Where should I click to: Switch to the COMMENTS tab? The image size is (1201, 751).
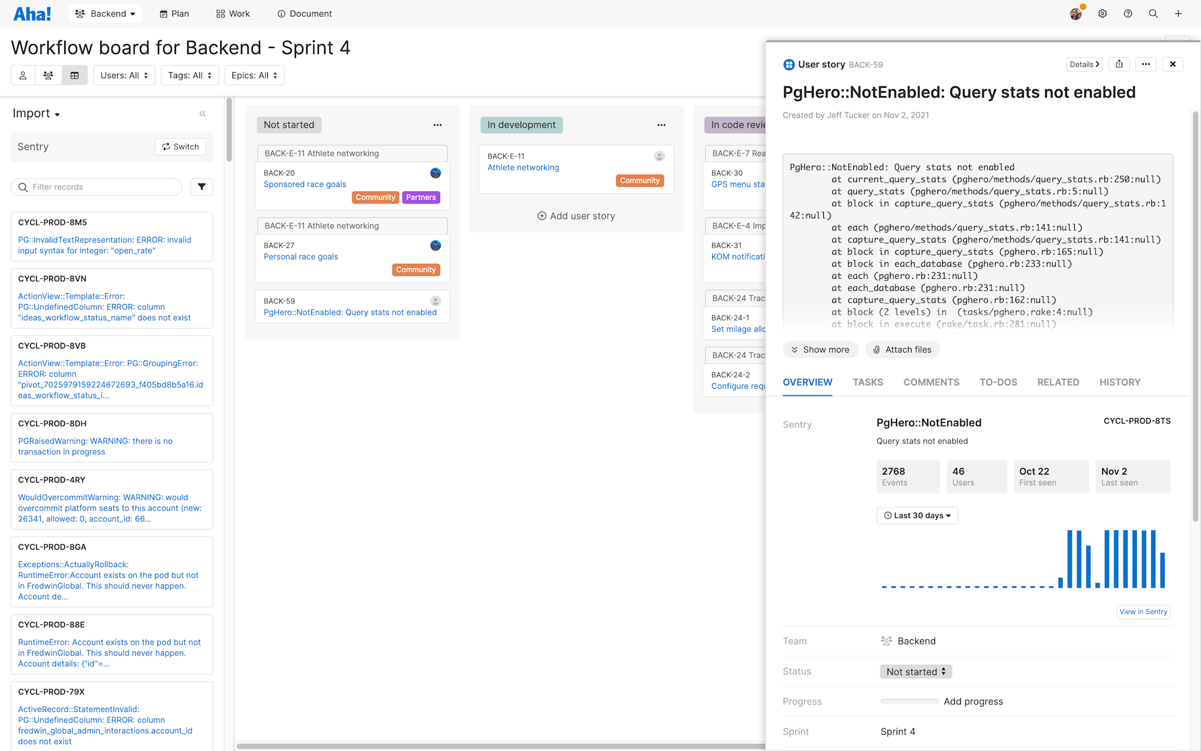point(931,382)
